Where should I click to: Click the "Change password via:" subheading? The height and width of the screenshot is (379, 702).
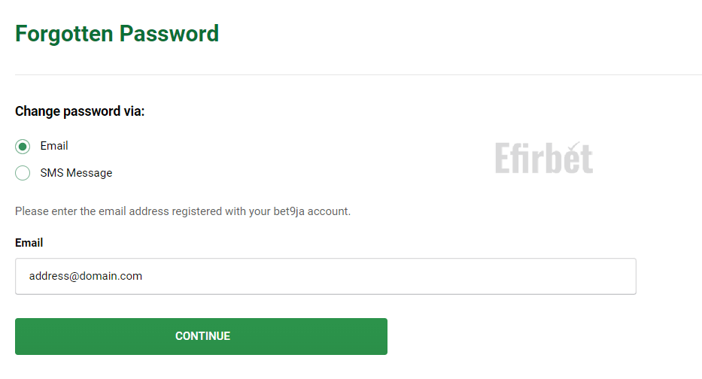pos(80,111)
